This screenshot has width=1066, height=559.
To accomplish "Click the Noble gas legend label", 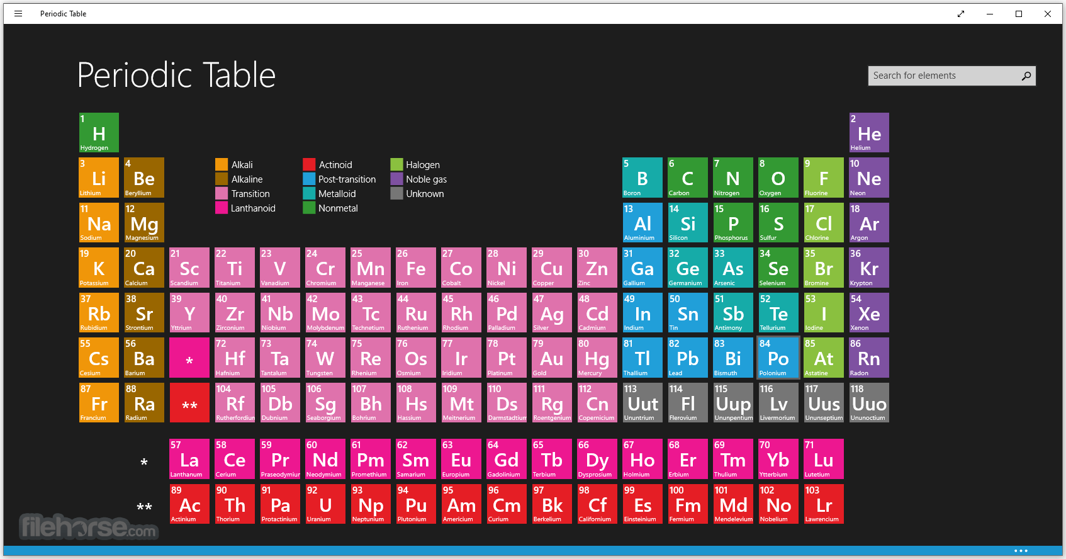I will (x=427, y=179).
